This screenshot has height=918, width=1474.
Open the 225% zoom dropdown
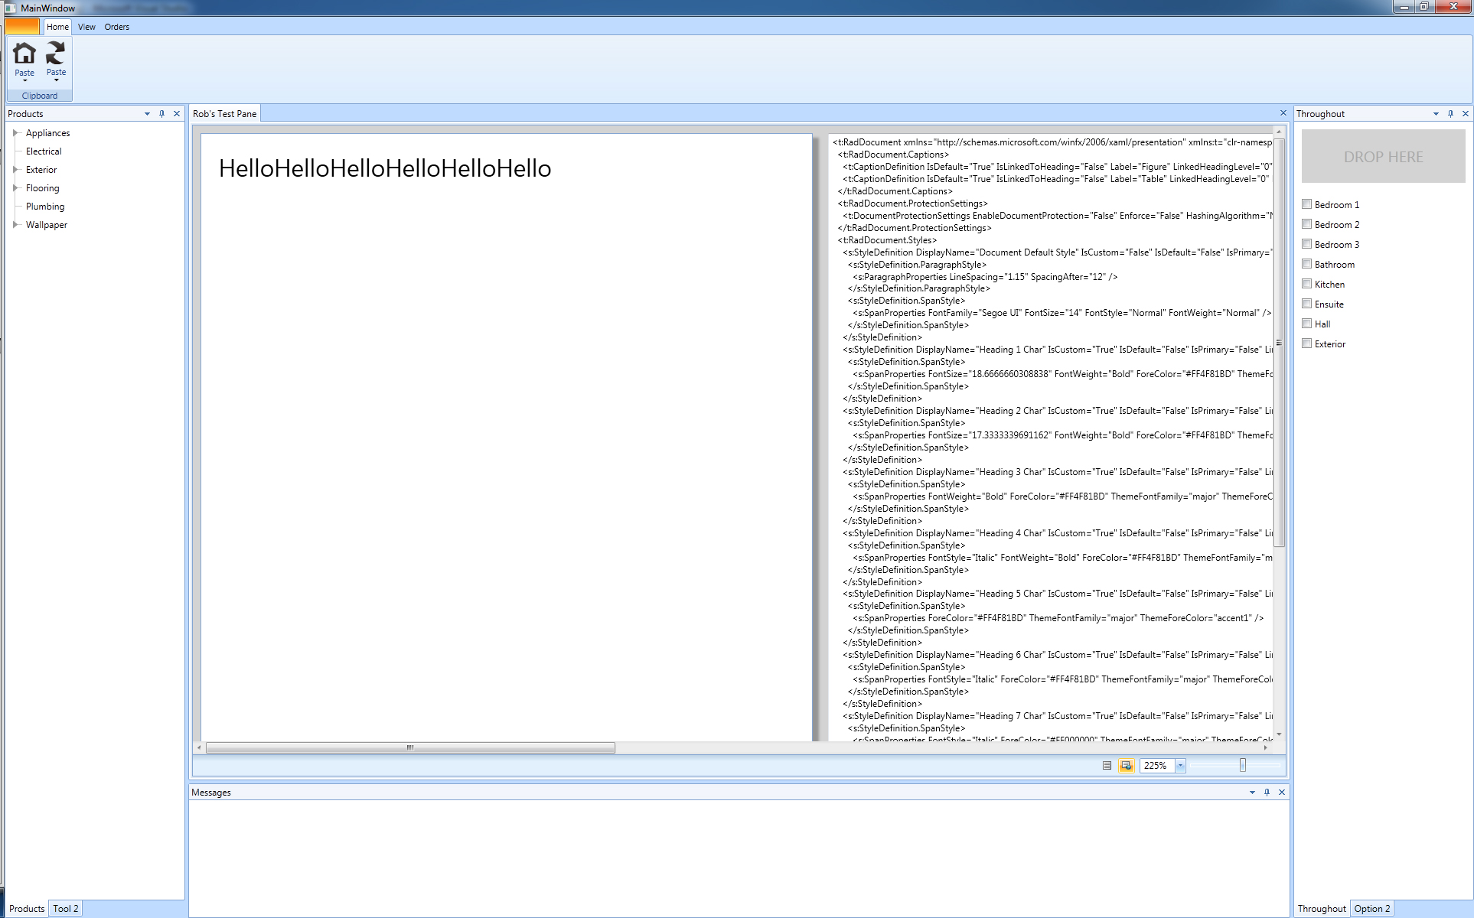coord(1180,766)
